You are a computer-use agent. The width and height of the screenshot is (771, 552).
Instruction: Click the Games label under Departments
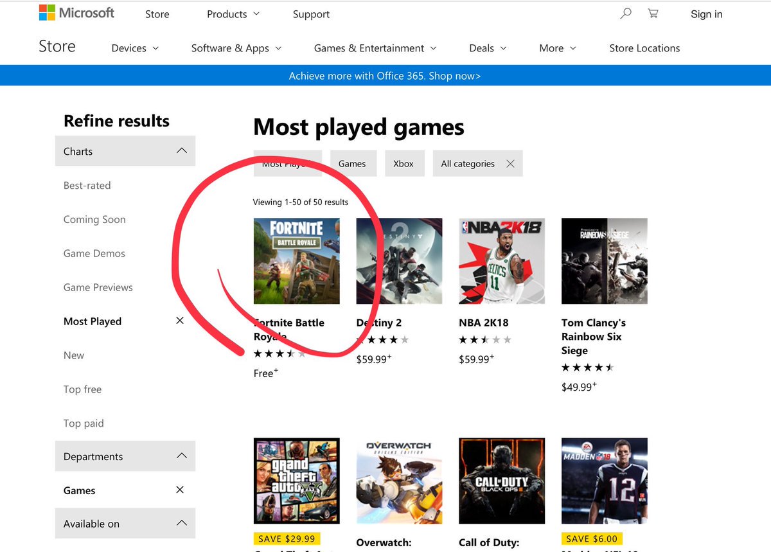[x=79, y=490]
